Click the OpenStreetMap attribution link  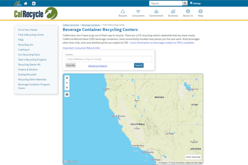point(177,163)
